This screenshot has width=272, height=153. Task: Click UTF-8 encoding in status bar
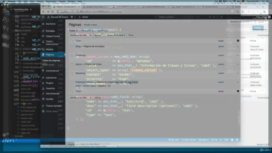[x=214, y=140]
